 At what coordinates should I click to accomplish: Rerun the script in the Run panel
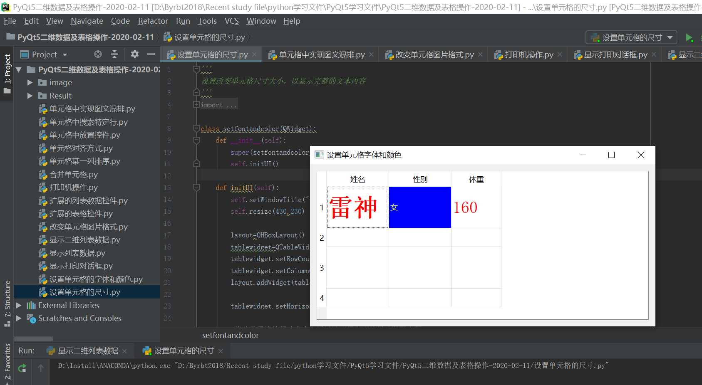coord(22,368)
